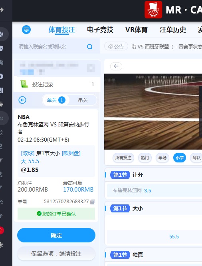The height and width of the screenshot is (266, 202).
Task: Click the back arrow above the court video
Action: click(x=116, y=66)
